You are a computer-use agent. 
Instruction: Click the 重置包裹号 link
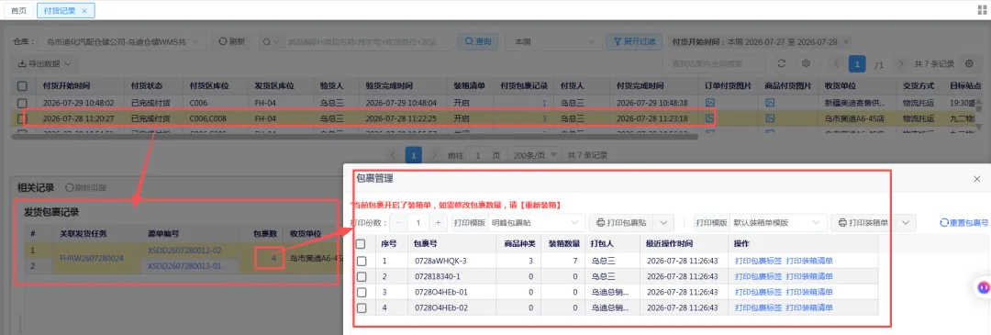[x=963, y=222]
